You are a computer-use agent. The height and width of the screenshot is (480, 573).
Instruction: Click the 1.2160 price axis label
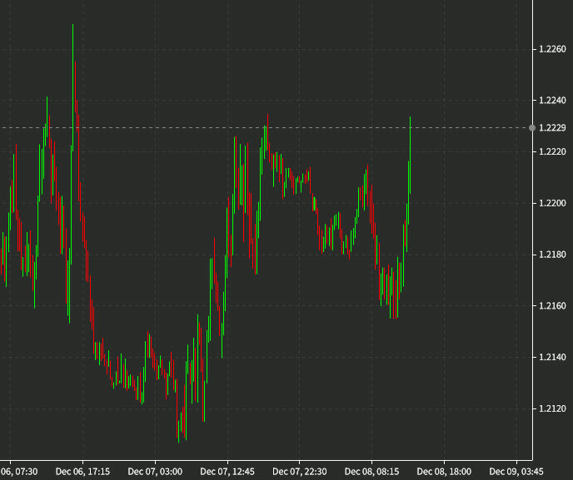[x=552, y=305]
